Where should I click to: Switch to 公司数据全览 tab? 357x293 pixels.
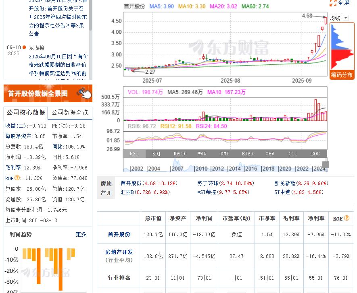click(70, 112)
